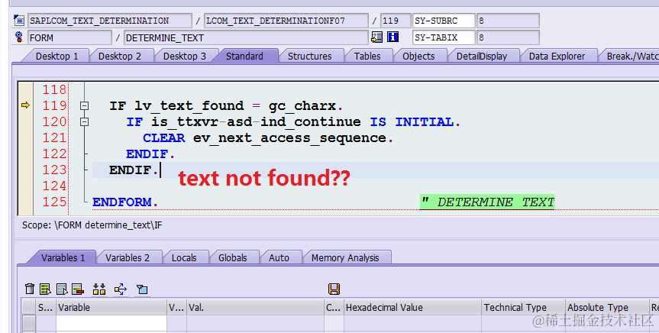Open the Memory Analysis tab
This screenshot has width=659, height=333.
tap(345, 257)
